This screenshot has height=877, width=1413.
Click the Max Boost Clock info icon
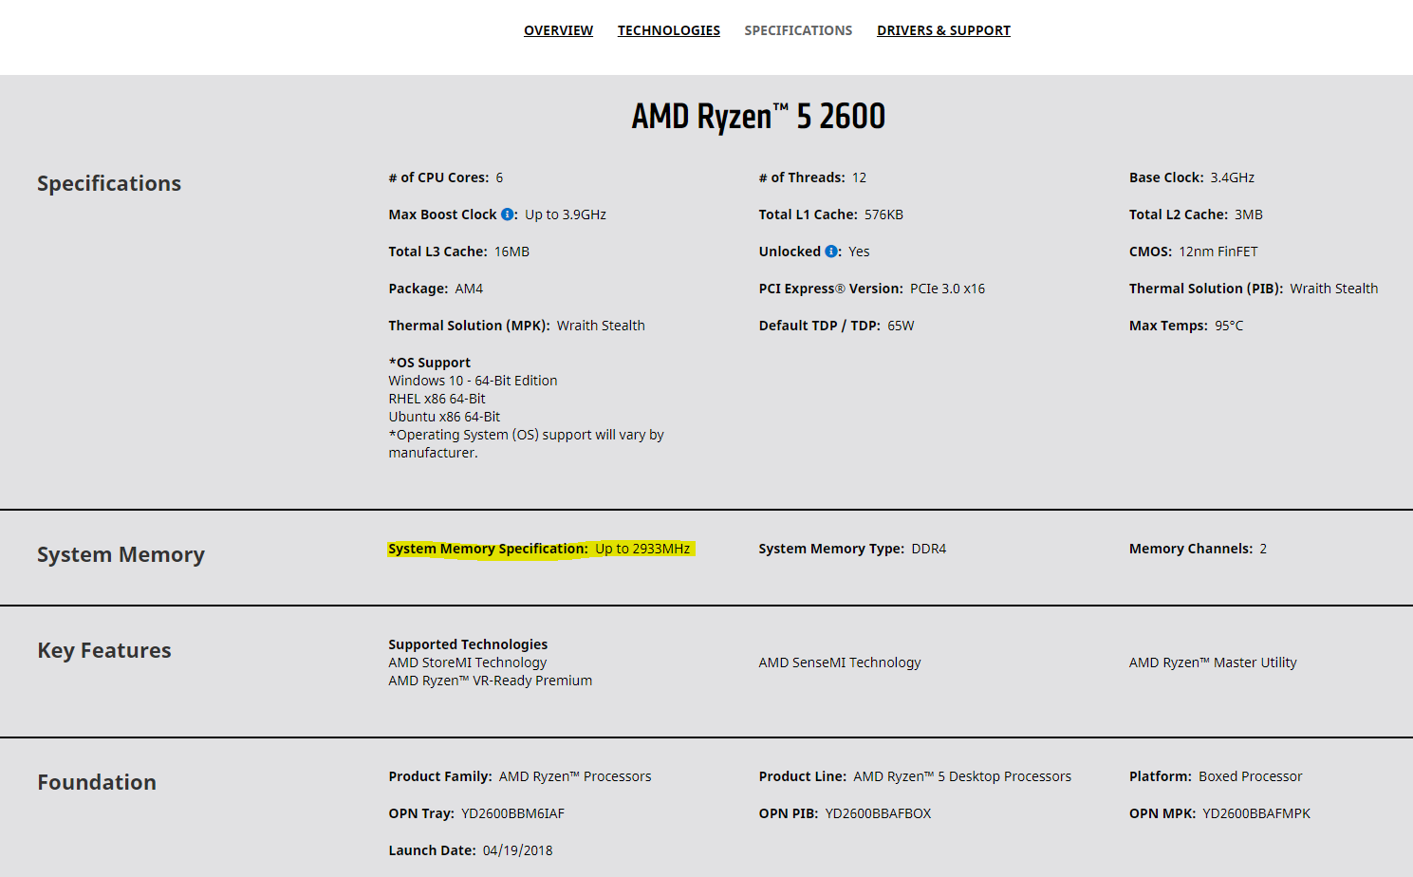[508, 215]
